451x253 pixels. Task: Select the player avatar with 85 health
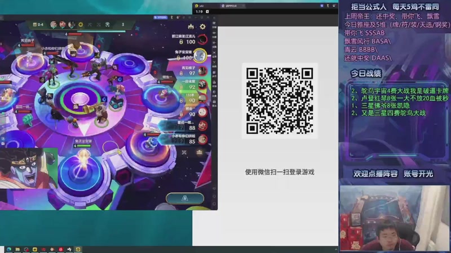(202, 139)
